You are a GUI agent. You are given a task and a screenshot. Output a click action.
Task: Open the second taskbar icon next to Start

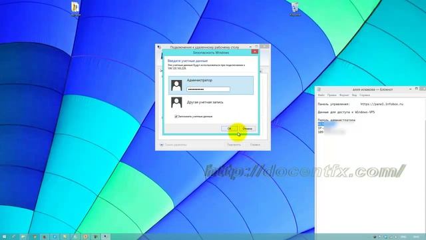click(x=13, y=237)
